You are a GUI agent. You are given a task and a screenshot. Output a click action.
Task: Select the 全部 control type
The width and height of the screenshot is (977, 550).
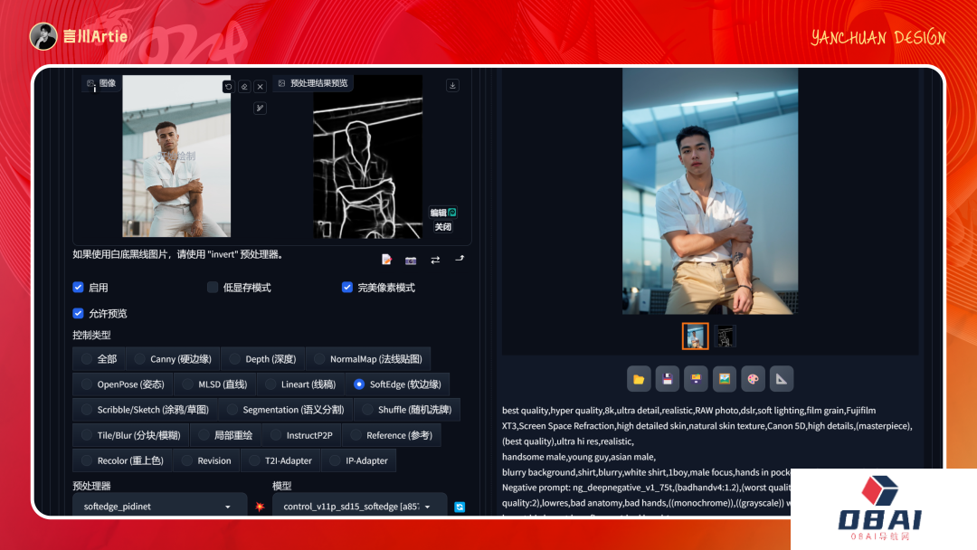[100, 359]
